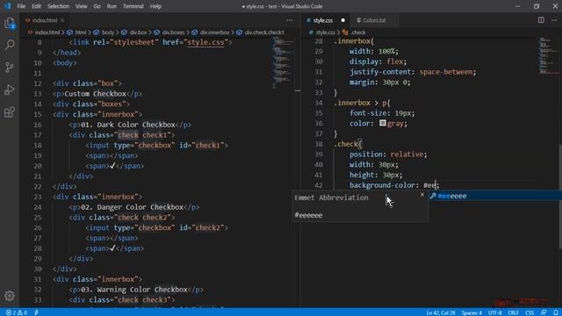Click Ln 42, Col 26 status entry
562x316 pixels.
(x=441, y=312)
